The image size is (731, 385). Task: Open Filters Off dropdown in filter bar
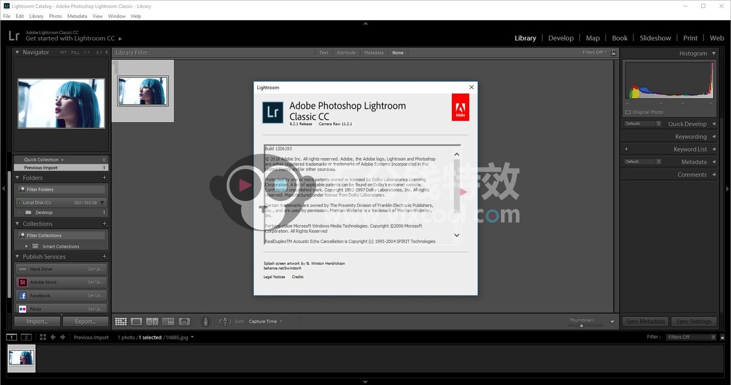pyautogui.click(x=595, y=52)
